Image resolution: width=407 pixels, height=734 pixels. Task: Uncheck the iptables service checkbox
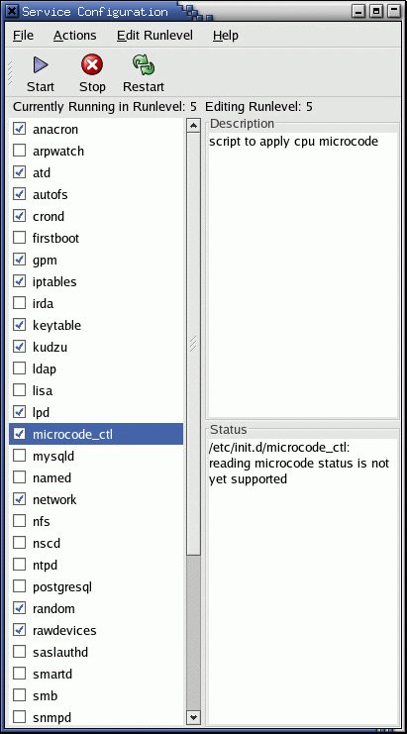[x=19, y=281]
